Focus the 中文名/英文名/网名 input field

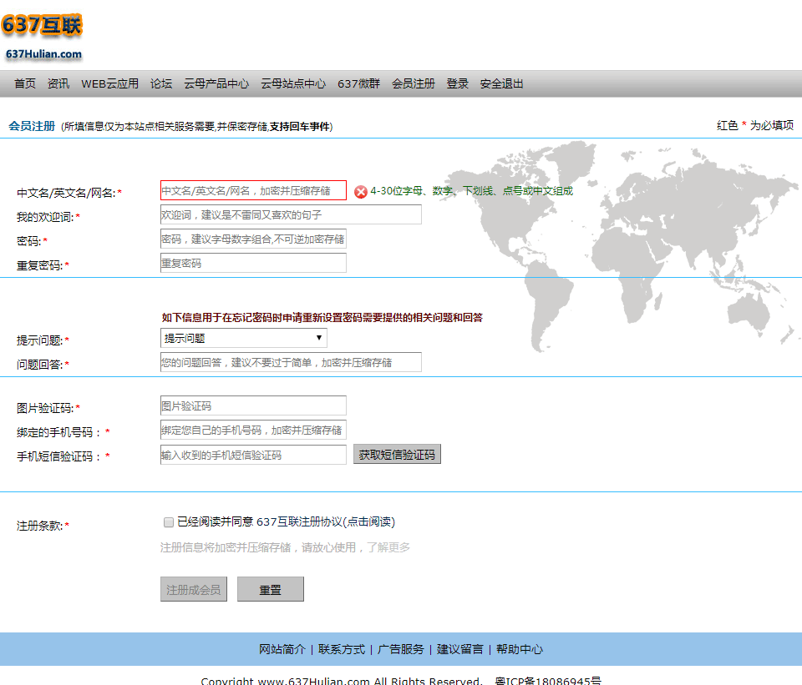coord(253,190)
